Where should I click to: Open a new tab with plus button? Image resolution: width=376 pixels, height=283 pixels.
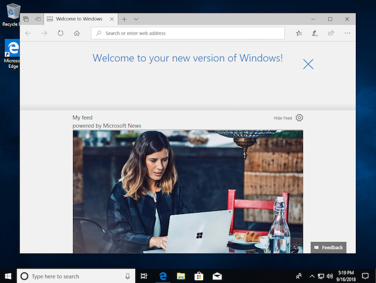124,19
